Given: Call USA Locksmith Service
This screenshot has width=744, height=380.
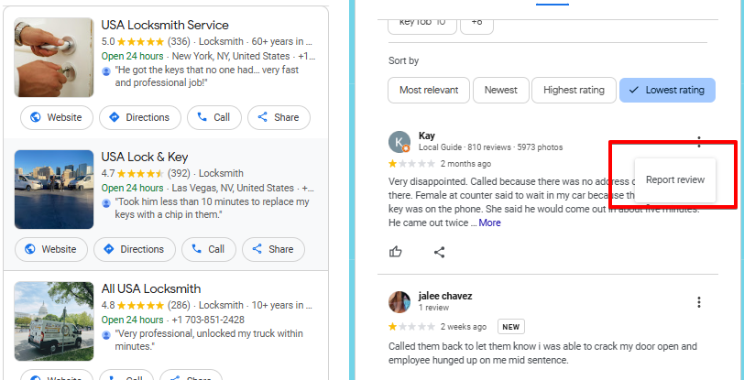Looking at the screenshot, I should pos(213,117).
